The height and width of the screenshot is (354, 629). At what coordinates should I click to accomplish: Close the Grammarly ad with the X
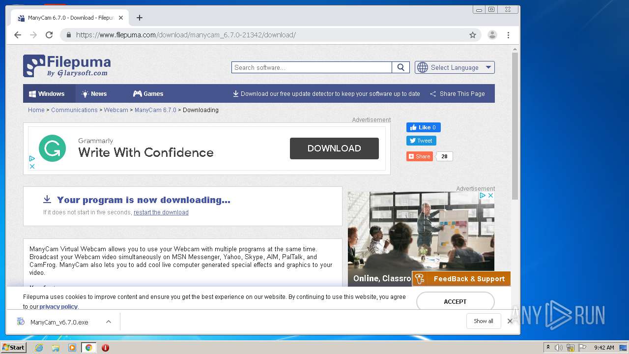tap(32, 166)
